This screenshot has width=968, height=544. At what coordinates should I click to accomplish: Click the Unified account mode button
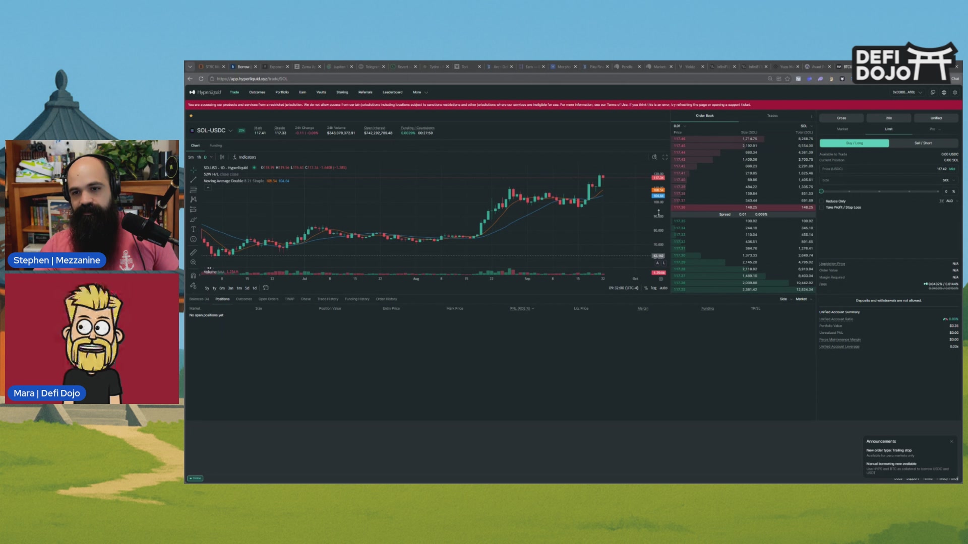(936, 118)
